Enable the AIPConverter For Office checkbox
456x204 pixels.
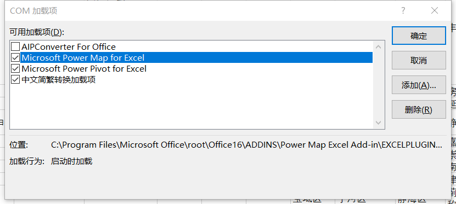(x=15, y=46)
